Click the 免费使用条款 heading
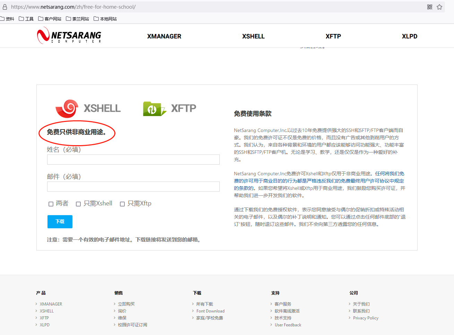 pos(253,114)
